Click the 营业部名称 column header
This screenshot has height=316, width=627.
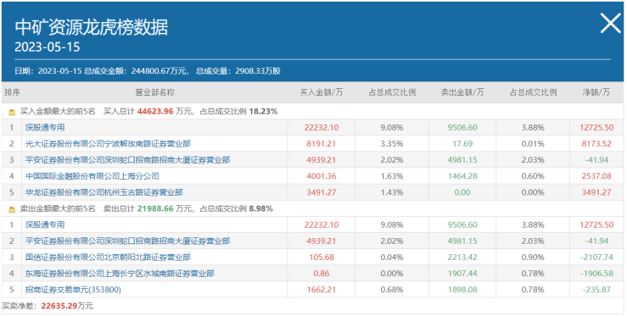pyautogui.click(x=154, y=92)
